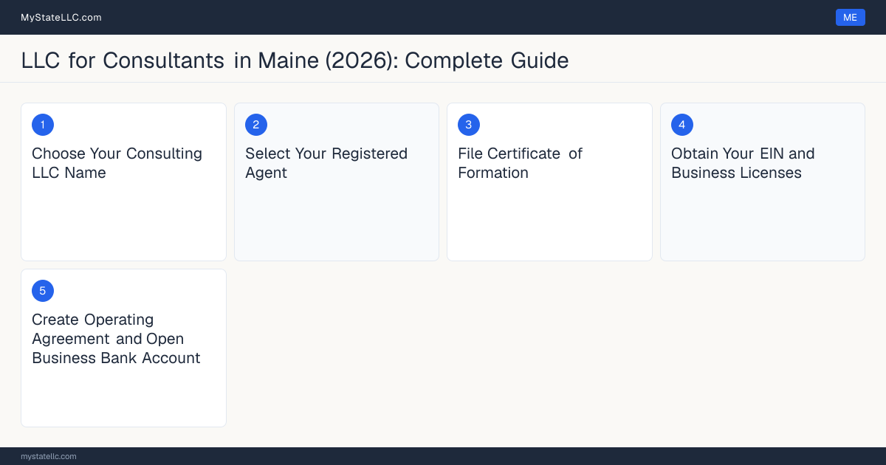The image size is (886, 465).
Task: Click the ME state badge button
Action: point(850,18)
